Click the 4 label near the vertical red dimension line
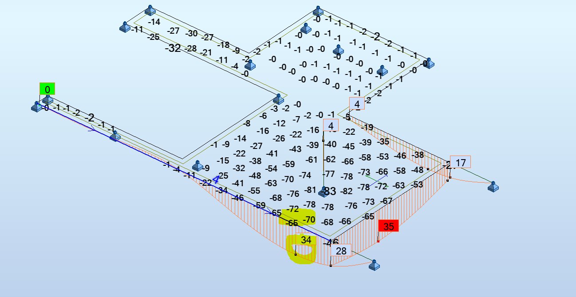 tap(331, 125)
